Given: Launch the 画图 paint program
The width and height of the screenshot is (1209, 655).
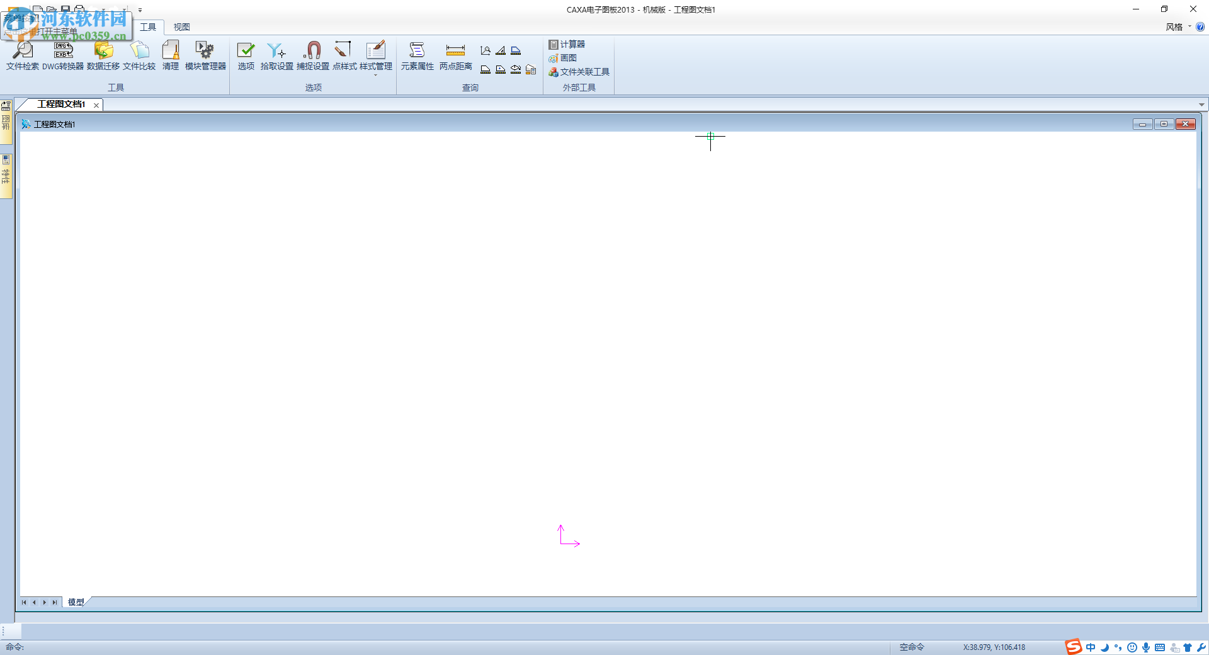Looking at the screenshot, I should 562,58.
